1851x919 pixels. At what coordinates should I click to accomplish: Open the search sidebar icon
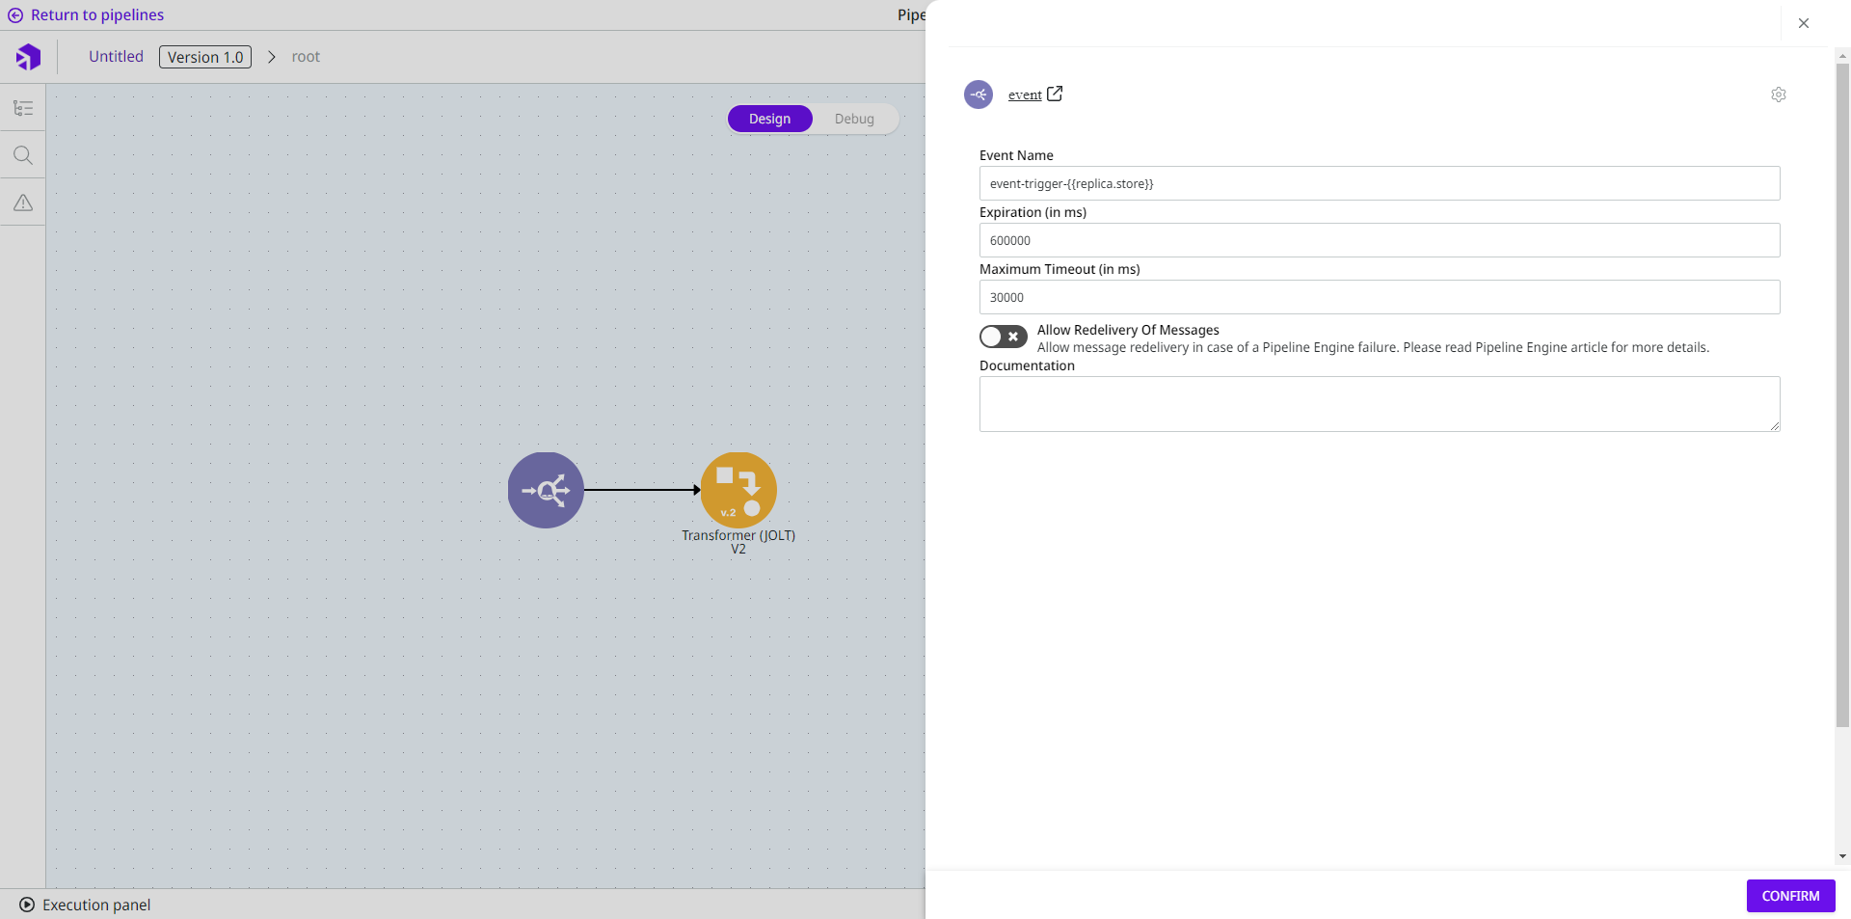tap(23, 155)
